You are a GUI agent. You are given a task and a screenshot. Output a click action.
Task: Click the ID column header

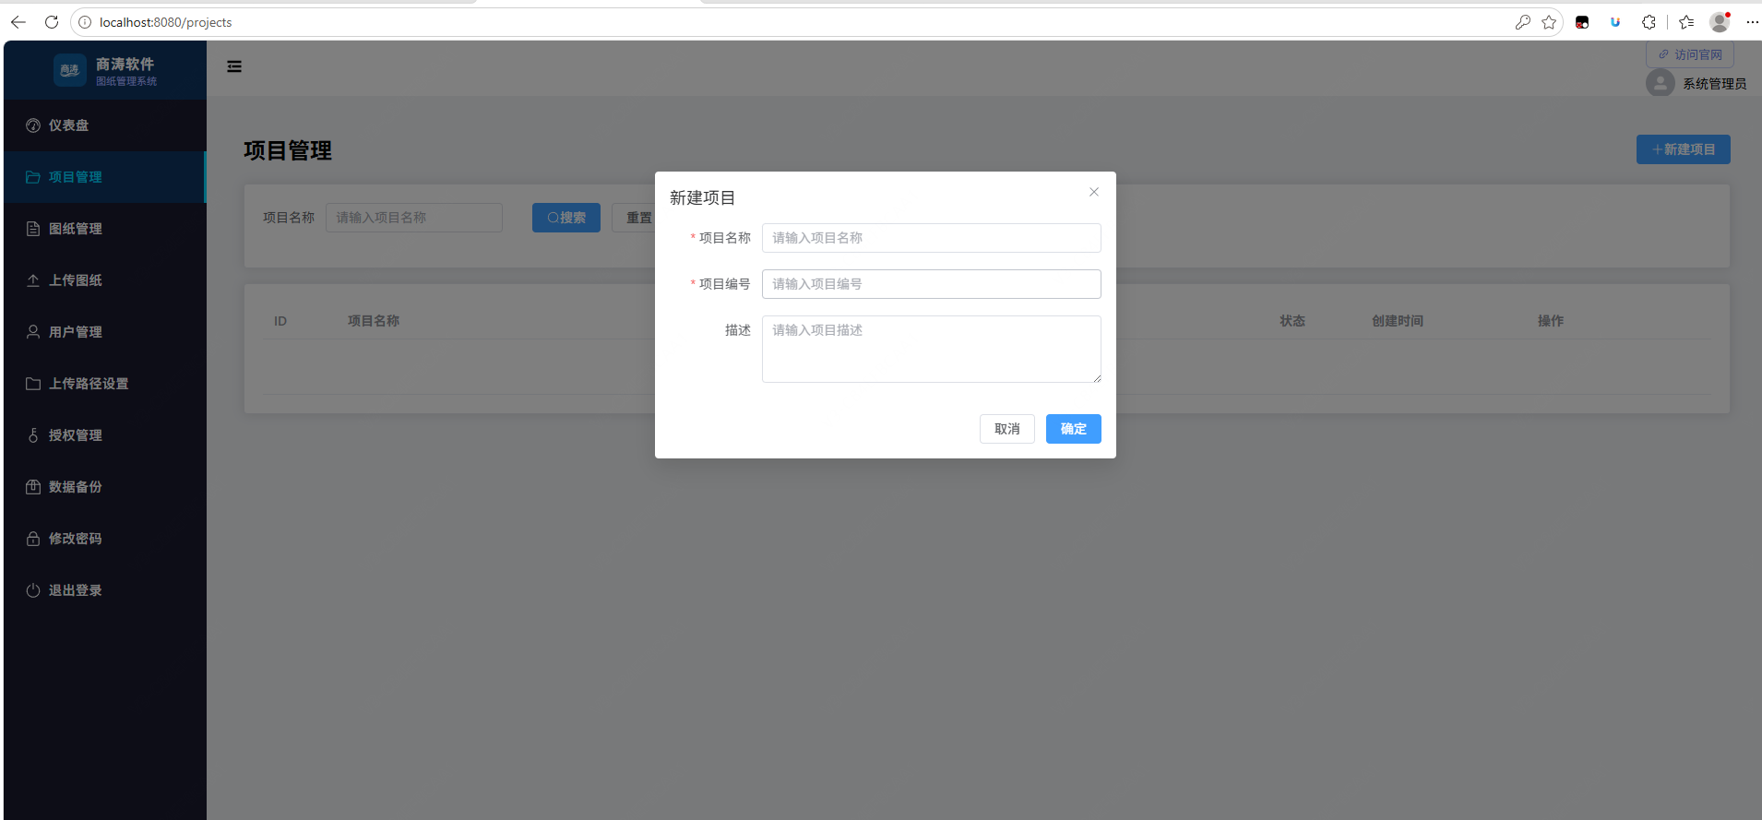280,321
